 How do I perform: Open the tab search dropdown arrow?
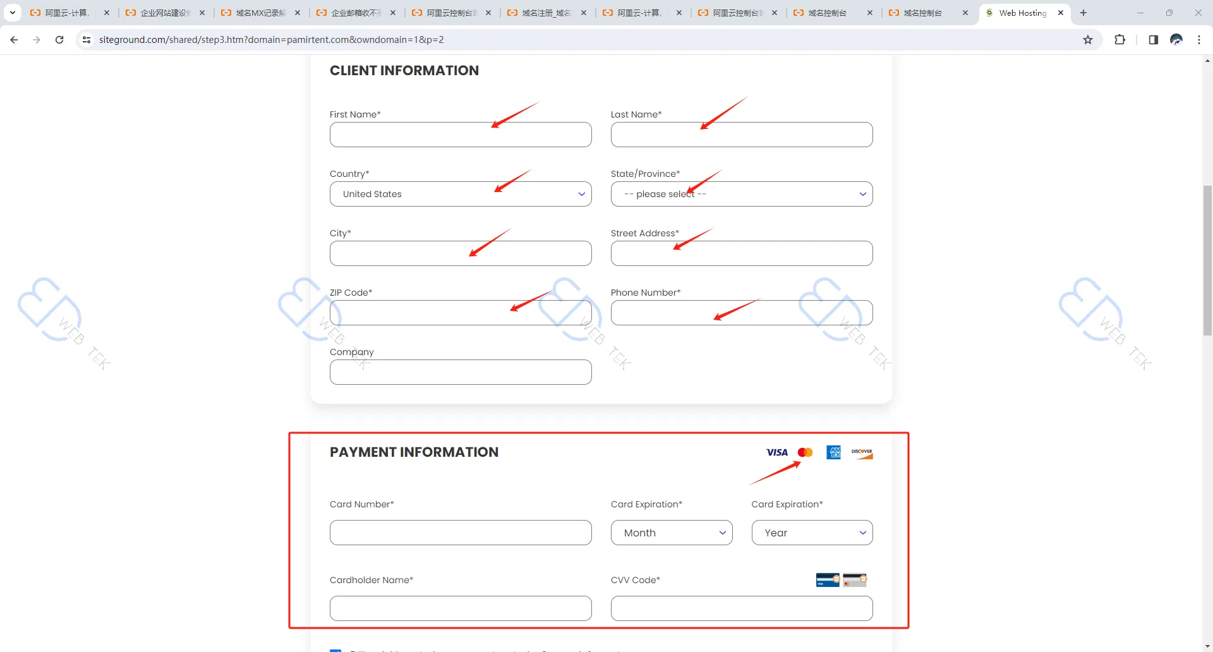coord(12,13)
